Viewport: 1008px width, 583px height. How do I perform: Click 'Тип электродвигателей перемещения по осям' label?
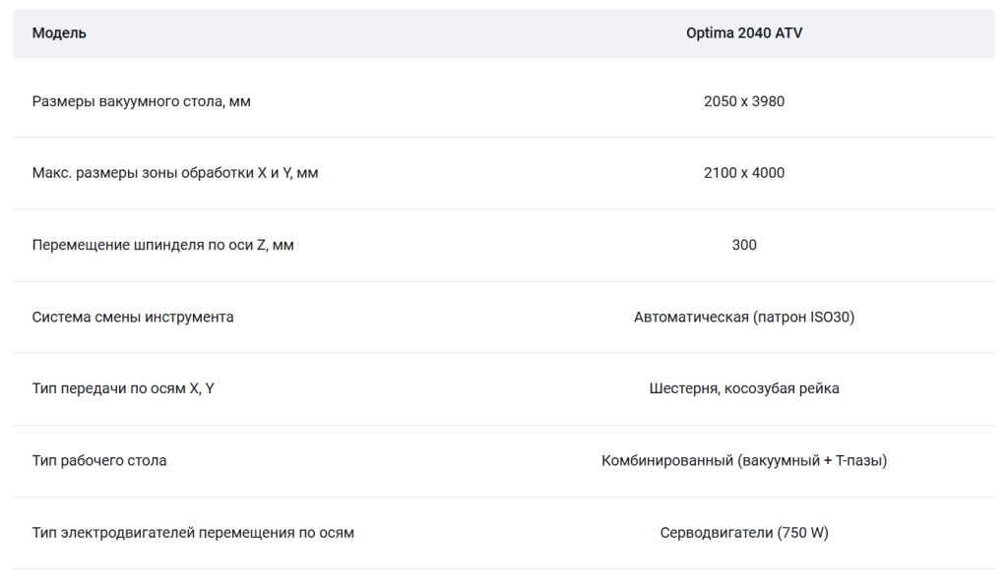[193, 533]
